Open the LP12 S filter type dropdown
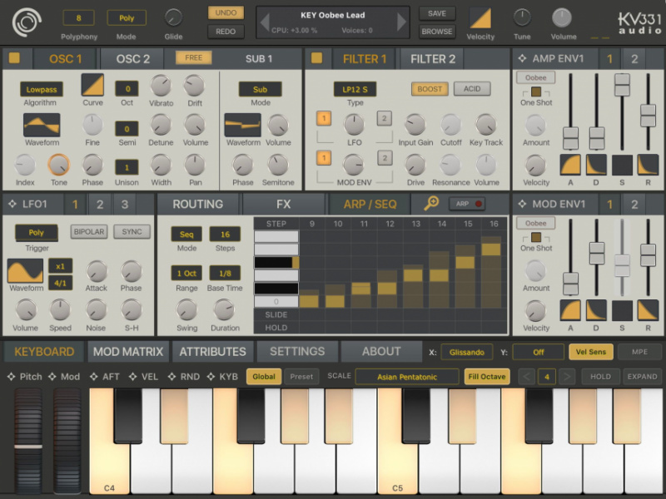Image resolution: width=666 pixels, height=499 pixels. point(354,89)
